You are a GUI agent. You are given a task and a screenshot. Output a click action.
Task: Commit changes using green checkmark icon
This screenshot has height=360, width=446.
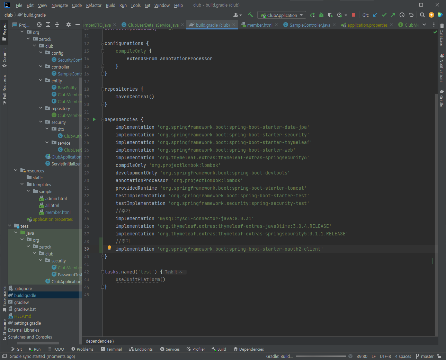click(384, 15)
